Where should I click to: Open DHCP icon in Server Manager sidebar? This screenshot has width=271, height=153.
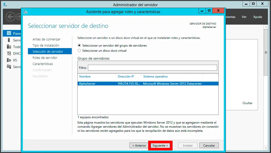coord(9,53)
